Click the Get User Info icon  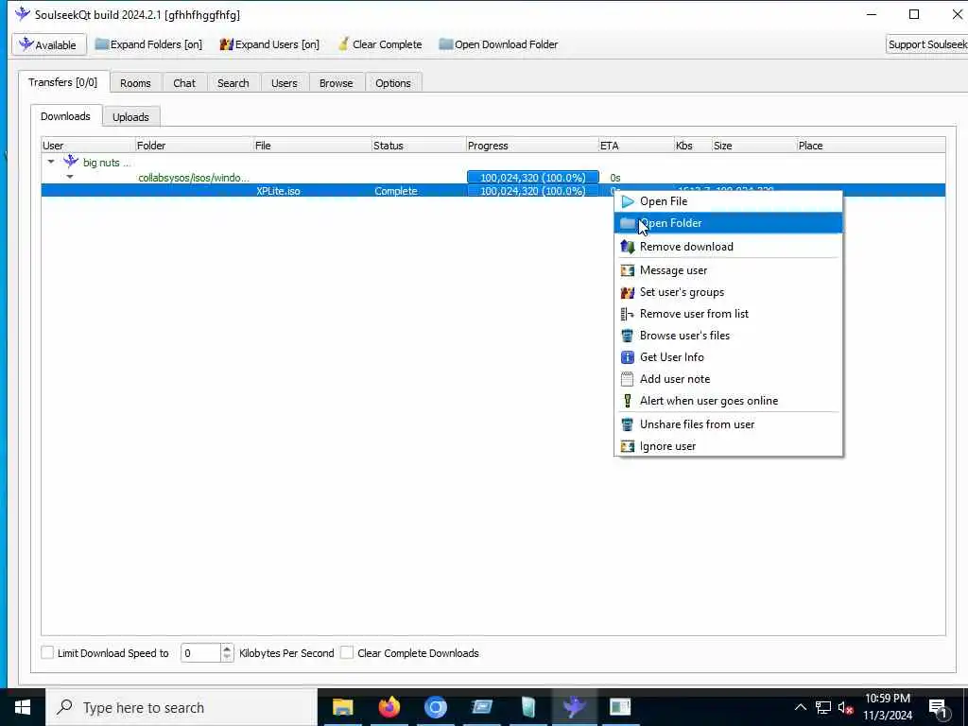[628, 356]
